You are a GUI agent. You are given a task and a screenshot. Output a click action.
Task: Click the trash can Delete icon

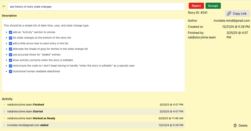[x=235, y=126]
